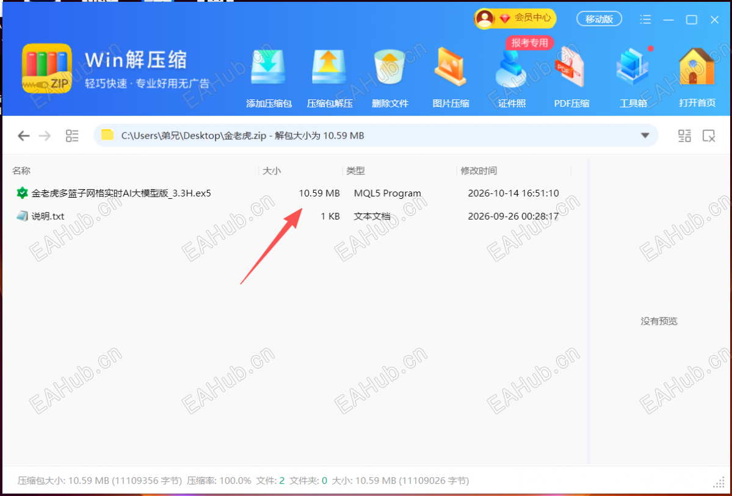Image resolution: width=732 pixels, height=496 pixels.
Task: Select 金老虎多篮子网格实时AI大模型版_3.3H.ex5 file
Action: tap(121, 193)
